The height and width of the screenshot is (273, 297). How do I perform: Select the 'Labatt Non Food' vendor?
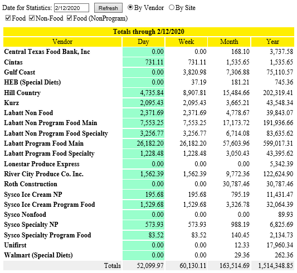pyautogui.click(x=28, y=113)
